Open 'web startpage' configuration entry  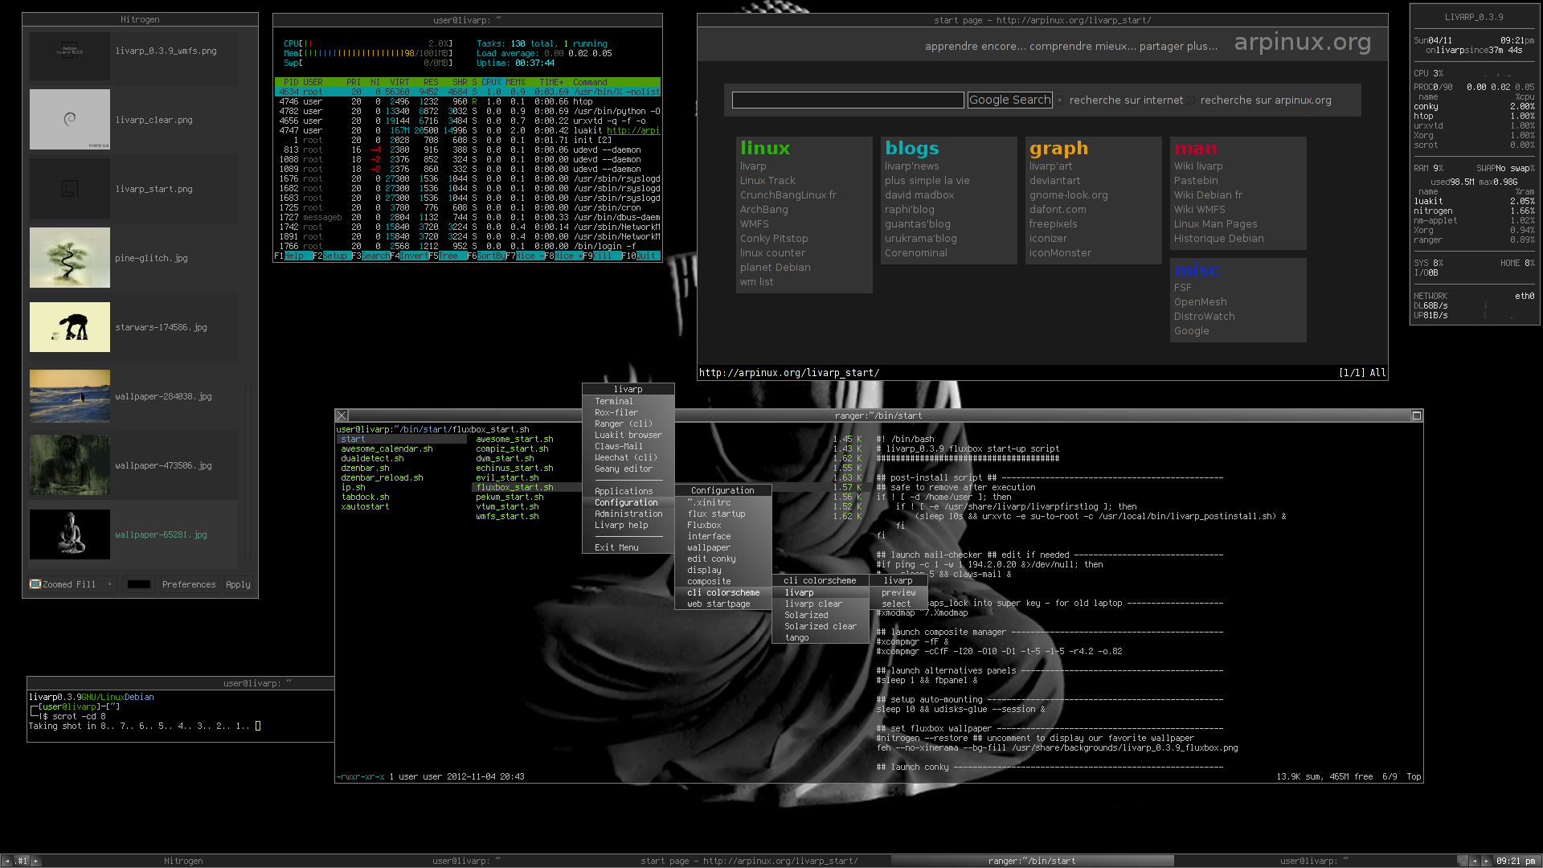click(x=723, y=604)
